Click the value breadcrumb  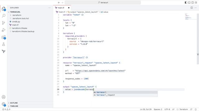(104, 12)
